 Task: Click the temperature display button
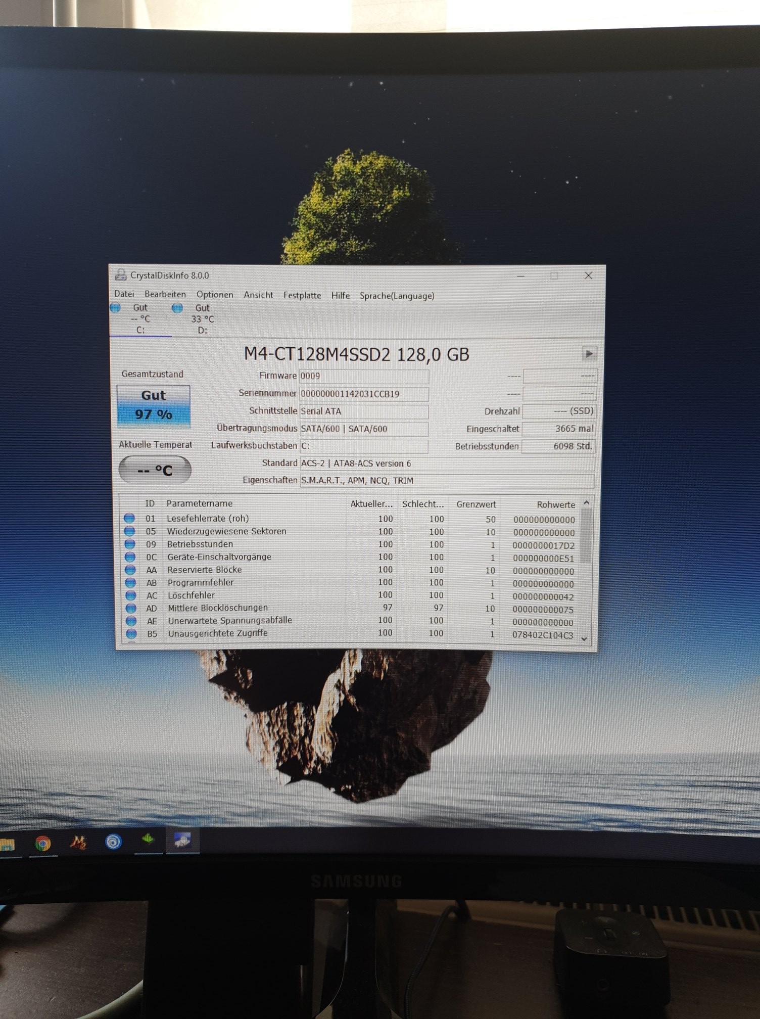(155, 470)
